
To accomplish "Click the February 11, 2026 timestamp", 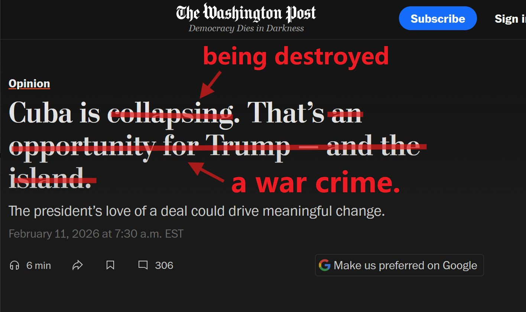I will [96, 234].
